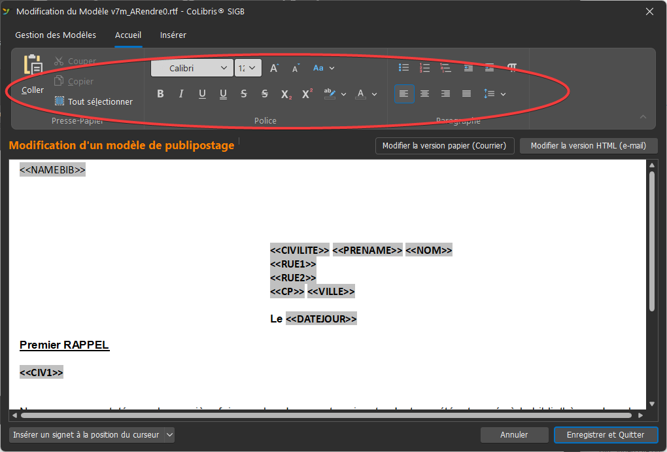Screen dimensions: 667x452
Task: Apply subscript formatting
Action: (286, 94)
